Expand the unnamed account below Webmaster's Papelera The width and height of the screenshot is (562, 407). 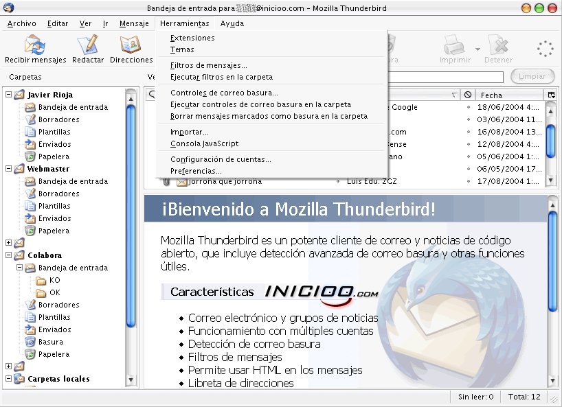click(9, 243)
